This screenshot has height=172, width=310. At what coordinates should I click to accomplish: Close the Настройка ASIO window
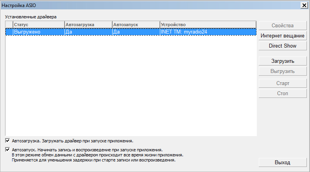pos(304,5)
